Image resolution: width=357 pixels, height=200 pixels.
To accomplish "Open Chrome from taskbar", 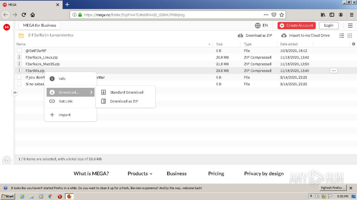I will point(50,196).
